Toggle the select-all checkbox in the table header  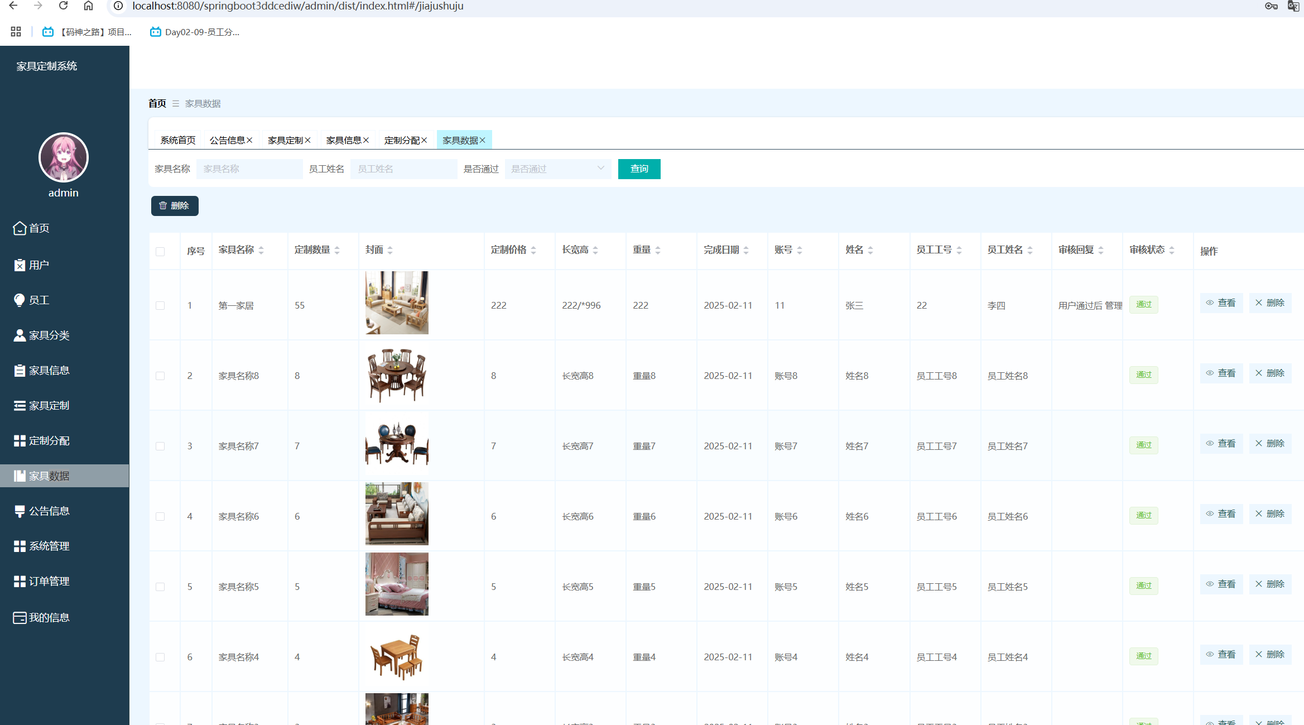(160, 252)
